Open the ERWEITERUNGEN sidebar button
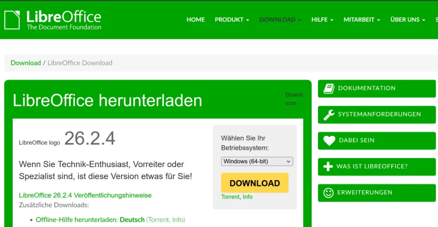 tap(377, 193)
